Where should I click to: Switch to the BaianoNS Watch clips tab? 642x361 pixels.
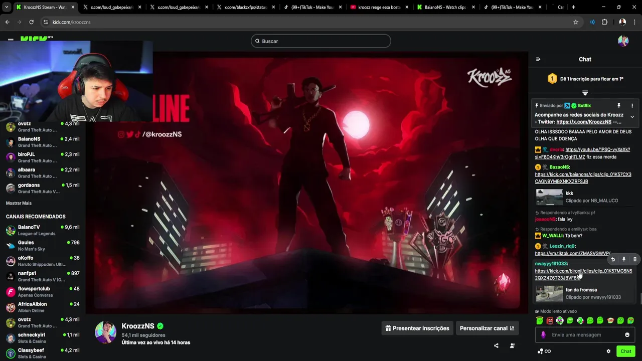pos(446,7)
